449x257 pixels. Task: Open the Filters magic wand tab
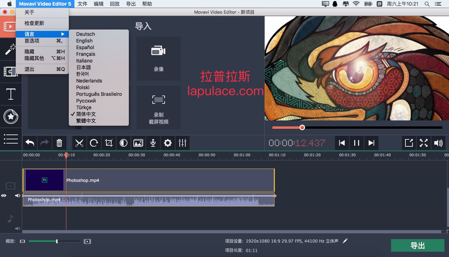coord(11,49)
